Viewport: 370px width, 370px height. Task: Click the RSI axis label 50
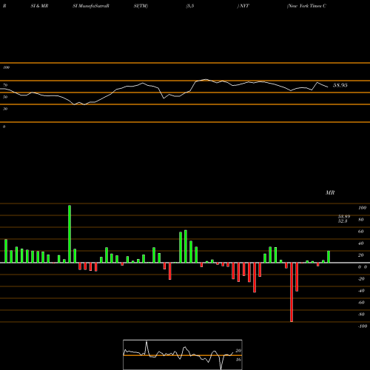click(5, 97)
